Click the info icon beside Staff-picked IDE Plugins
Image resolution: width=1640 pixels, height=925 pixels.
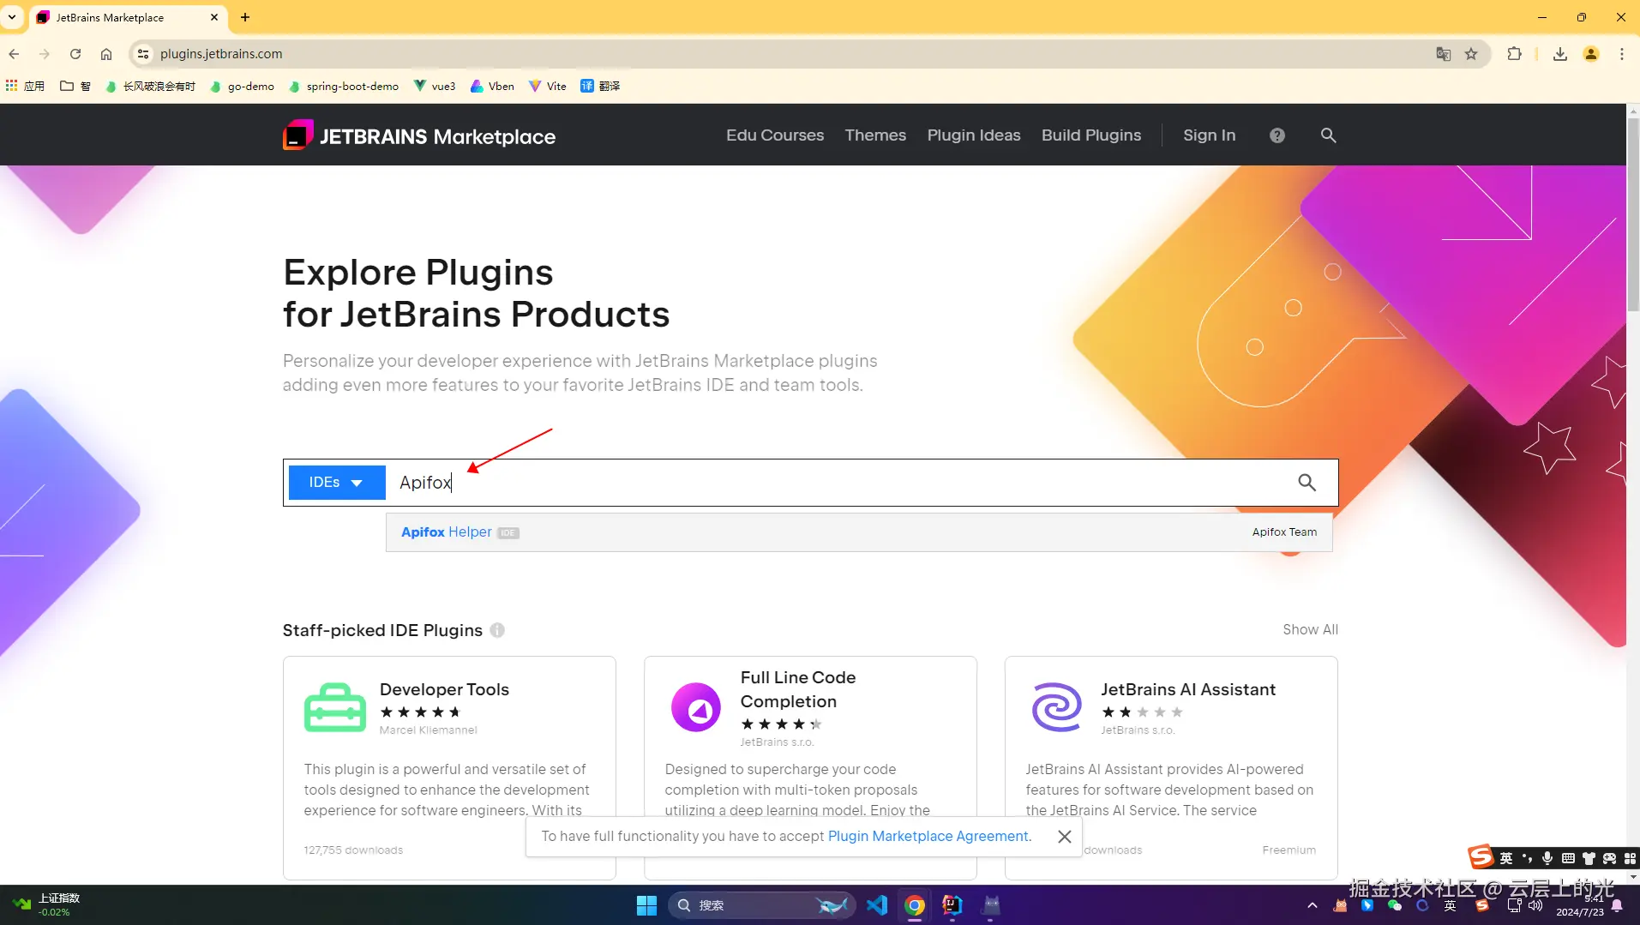click(497, 630)
